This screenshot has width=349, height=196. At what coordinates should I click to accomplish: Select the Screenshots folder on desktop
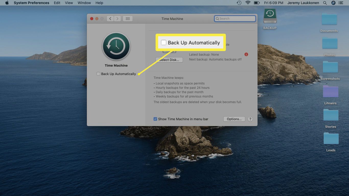click(x=330, y=70)
